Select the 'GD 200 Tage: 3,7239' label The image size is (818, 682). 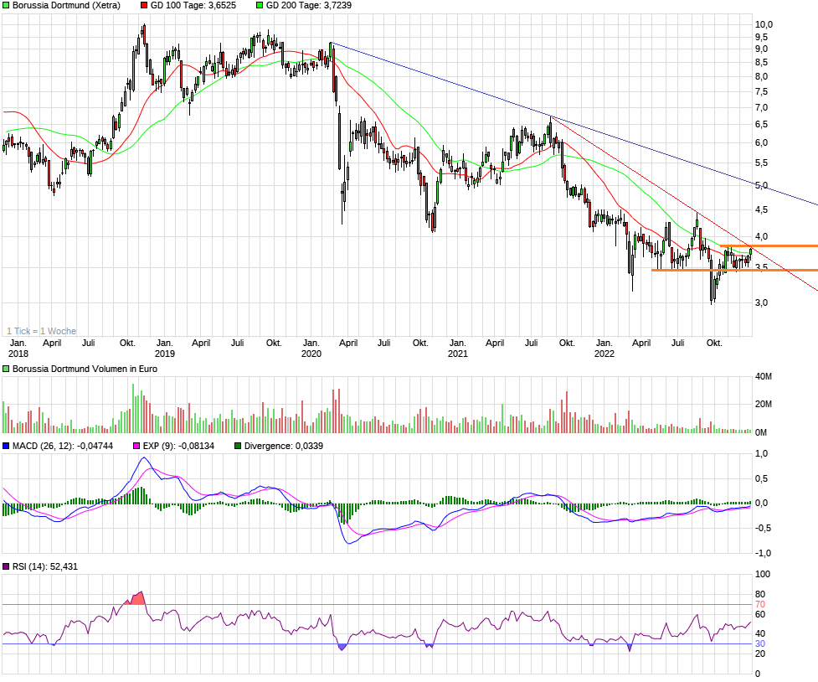(309, 5)
